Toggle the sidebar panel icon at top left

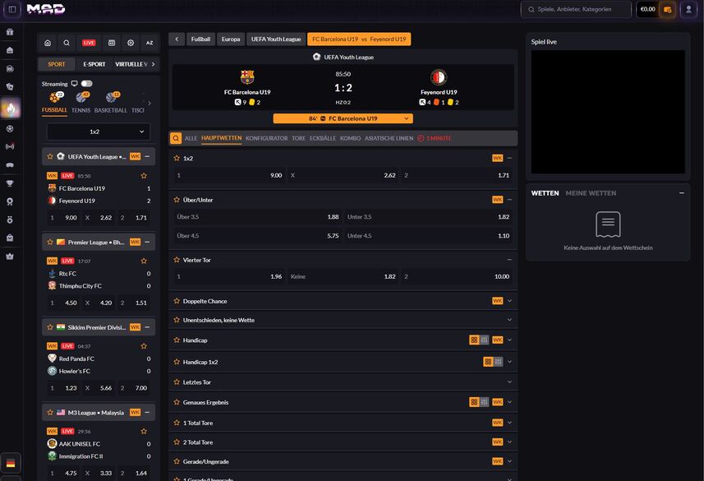point(12,9)
